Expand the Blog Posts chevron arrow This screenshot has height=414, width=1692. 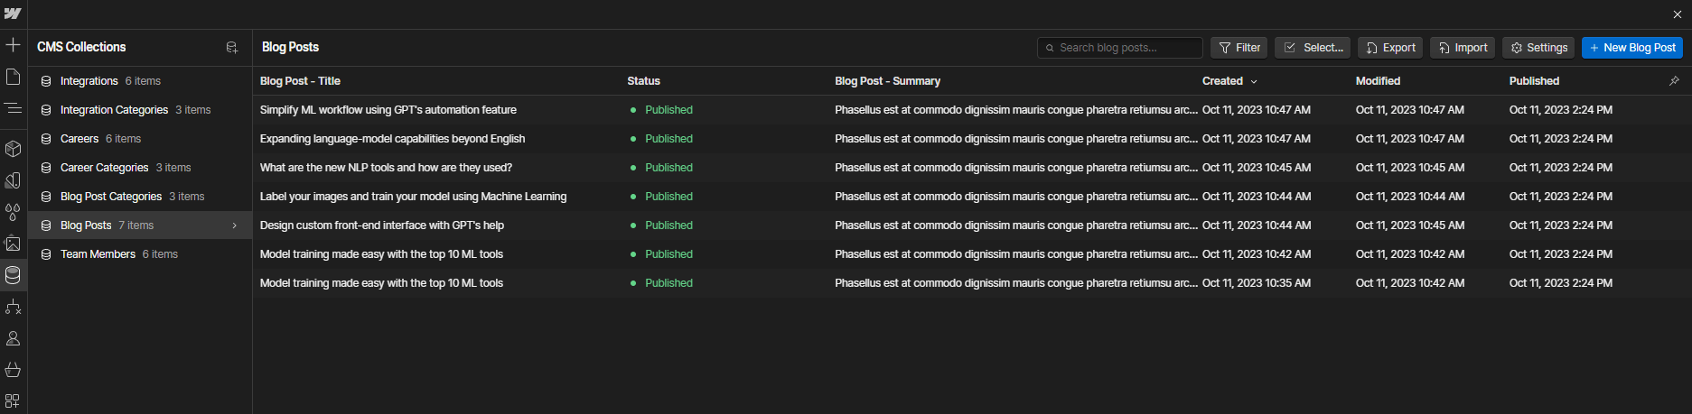235,225
